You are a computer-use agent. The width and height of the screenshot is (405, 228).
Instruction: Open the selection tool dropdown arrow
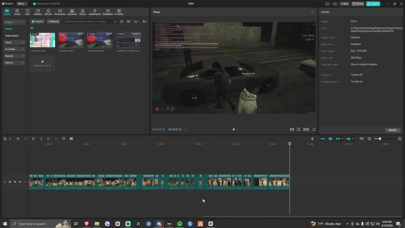click(x=10, y=139)
